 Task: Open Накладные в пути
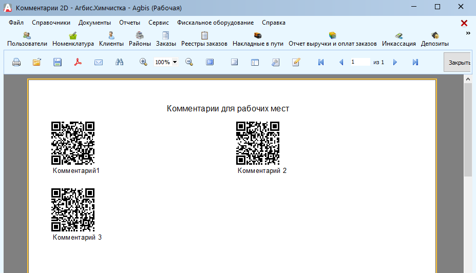[x=258, y=40]
